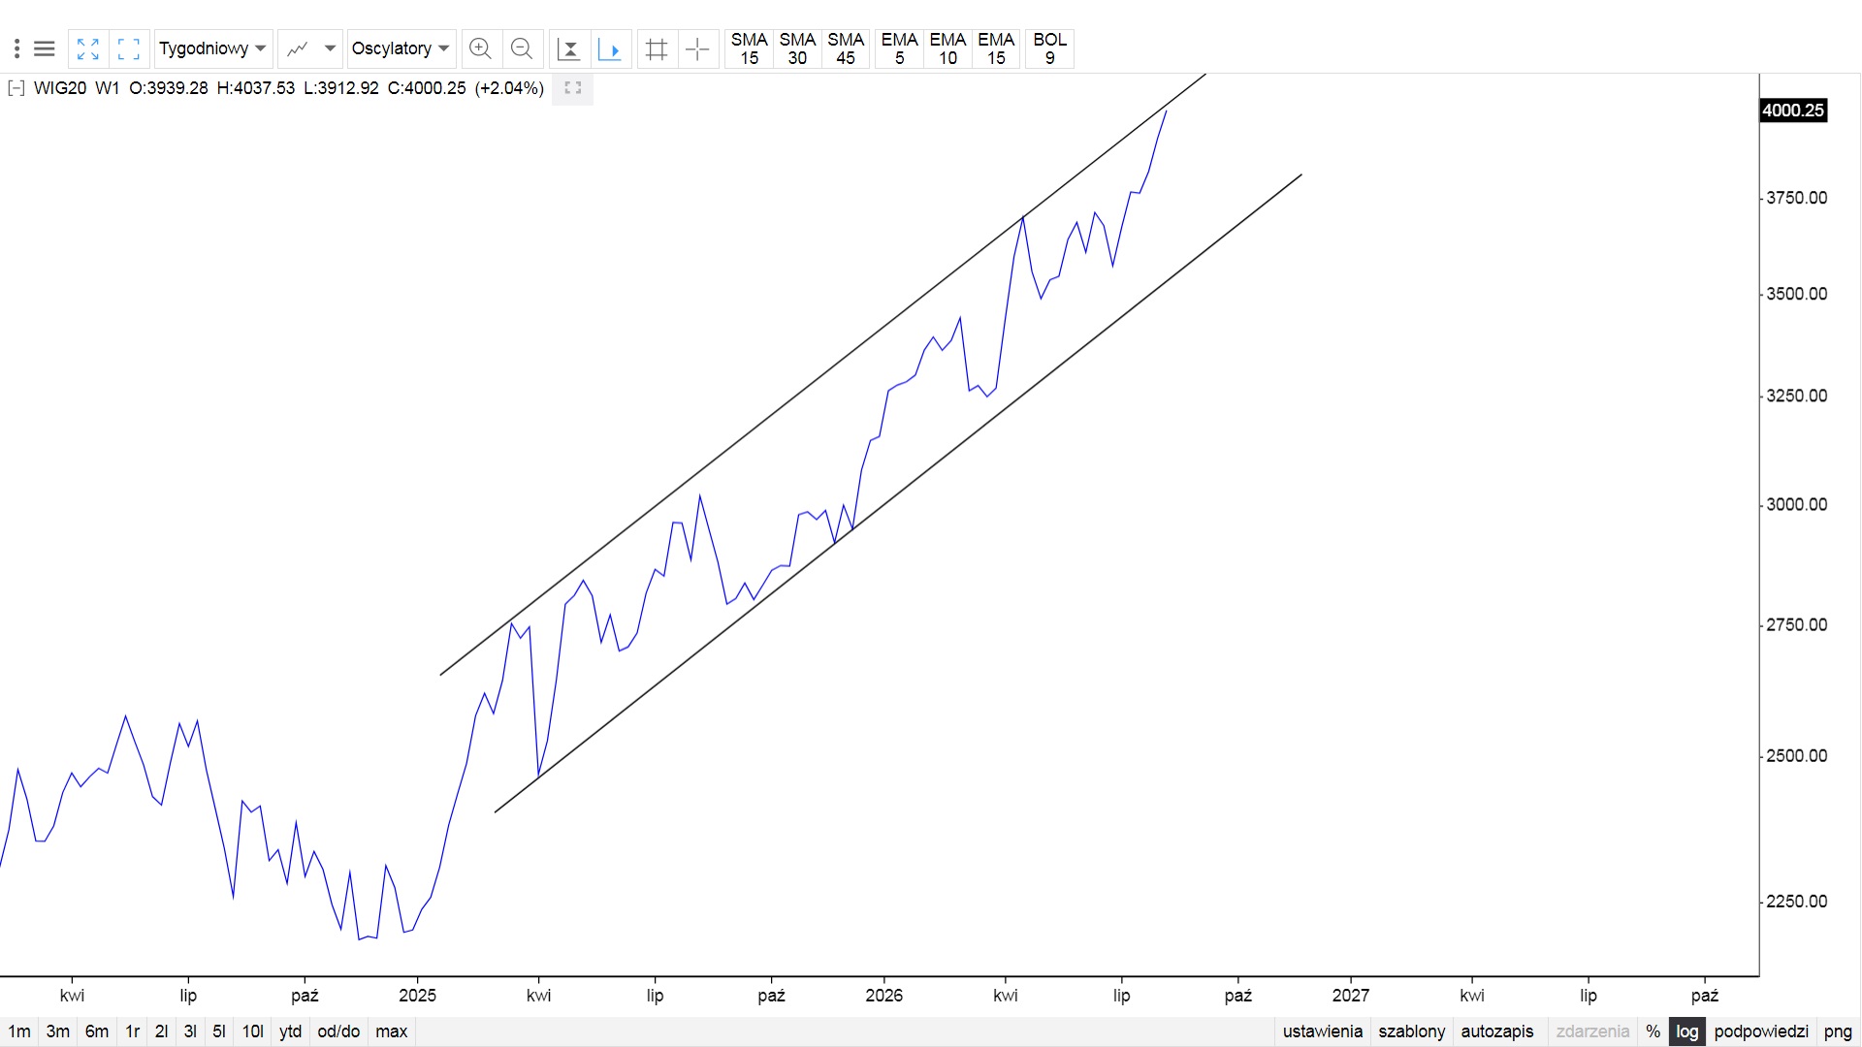Image resolution: width=1862 pixels, height=1047 pixels.
Task: Toggle the log scale button
Action: pos(1687,1031)
